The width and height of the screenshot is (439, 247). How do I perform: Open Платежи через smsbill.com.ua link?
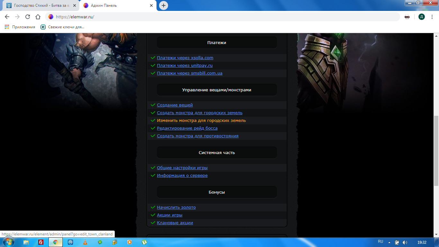tap(190, 73)
